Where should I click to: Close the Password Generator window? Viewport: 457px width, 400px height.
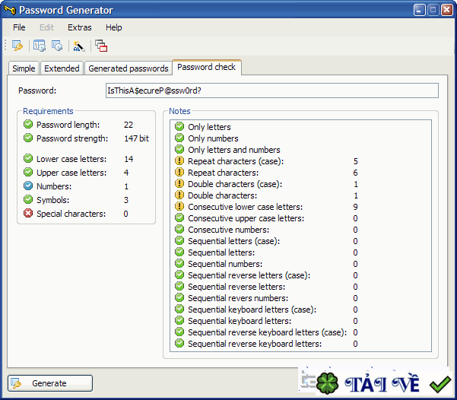447,10
